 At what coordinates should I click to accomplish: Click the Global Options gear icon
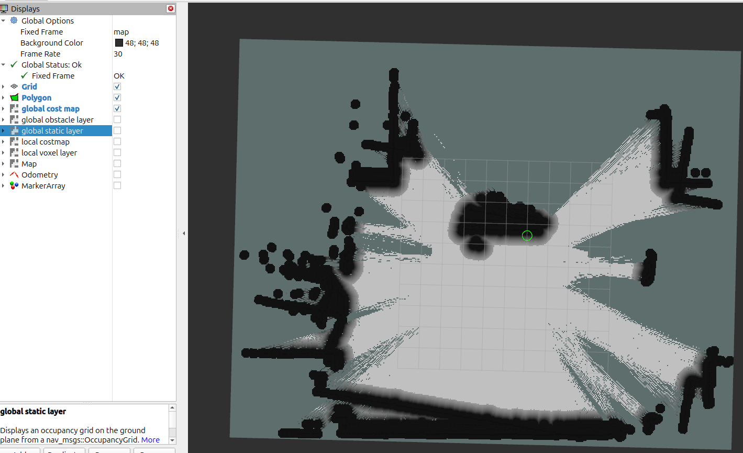coord(14,20)
